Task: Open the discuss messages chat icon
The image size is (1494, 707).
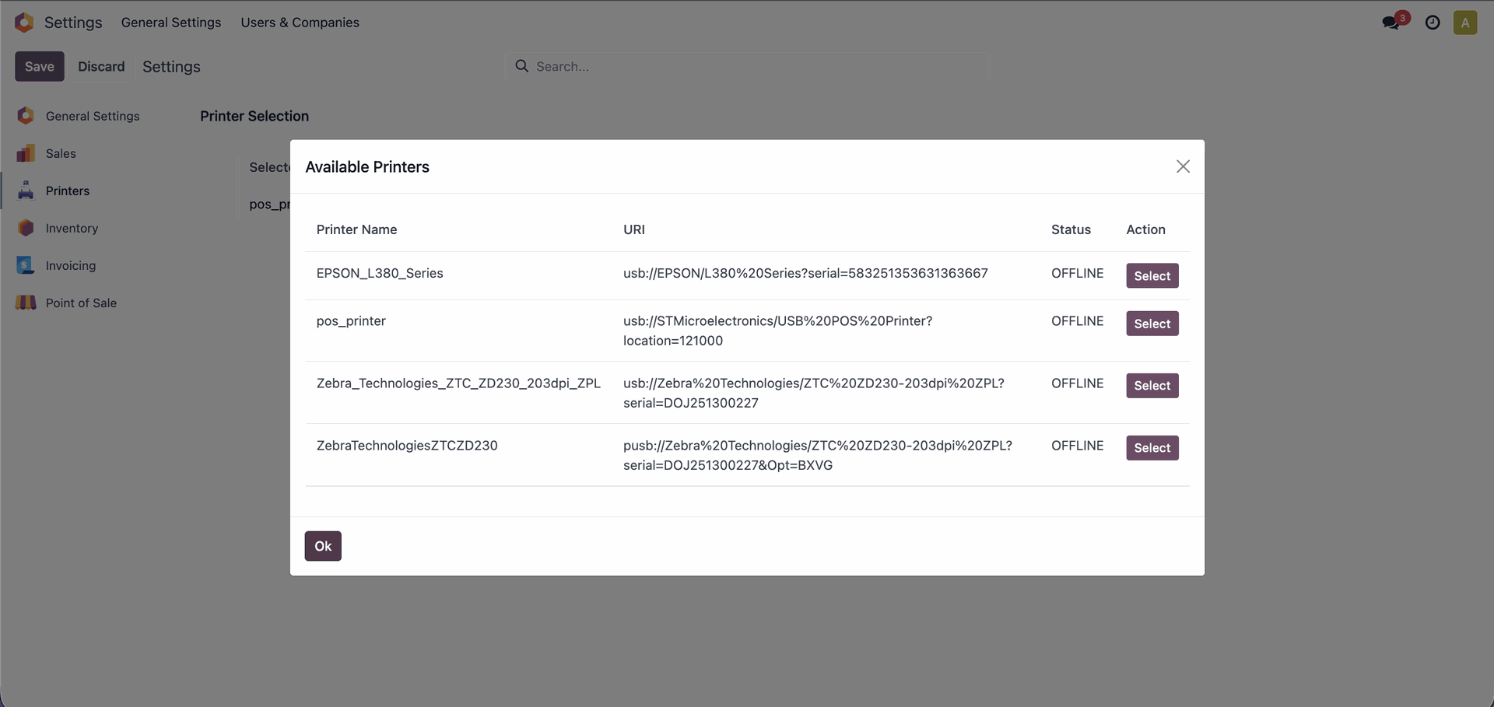Action: tap(1391, 23)
